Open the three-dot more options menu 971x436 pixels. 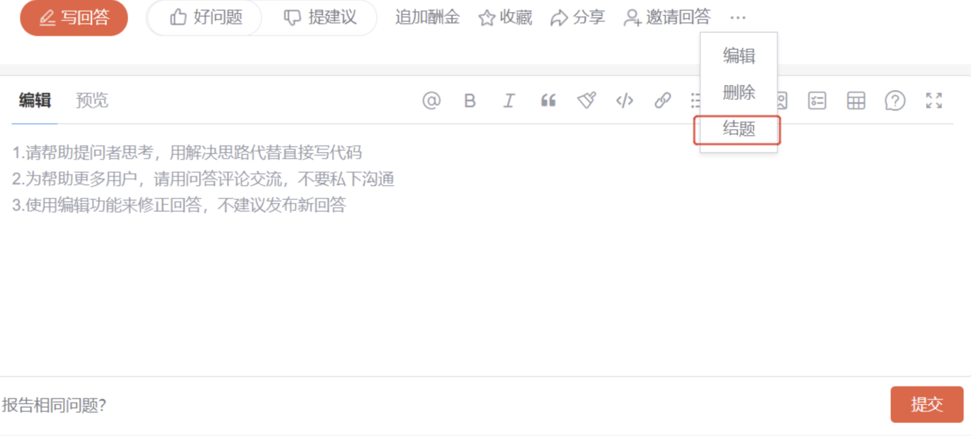click(x=738, y=18)
